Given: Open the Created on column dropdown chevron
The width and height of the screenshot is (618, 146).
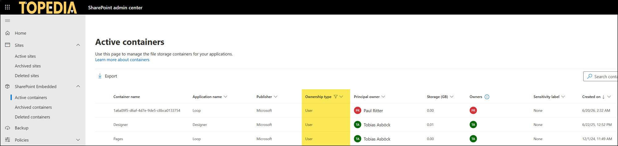Looking at the screenshot, I should (x=609, y=97).
